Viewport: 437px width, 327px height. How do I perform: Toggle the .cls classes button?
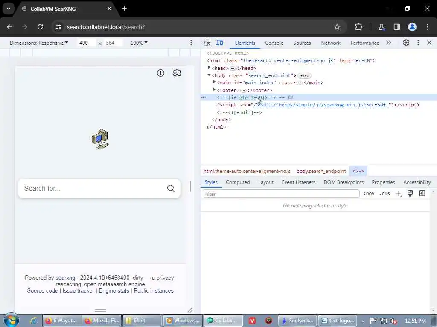pos(385,194)
